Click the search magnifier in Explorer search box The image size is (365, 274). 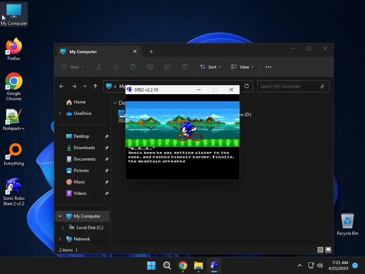(322, 86)
